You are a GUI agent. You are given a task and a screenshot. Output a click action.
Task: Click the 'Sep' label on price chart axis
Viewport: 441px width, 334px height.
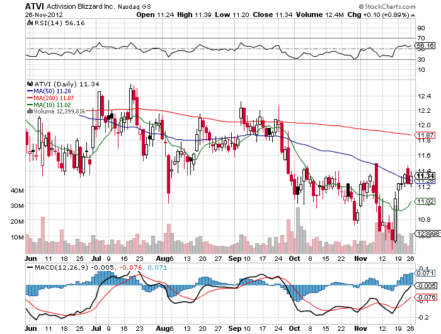pos(234,258)
